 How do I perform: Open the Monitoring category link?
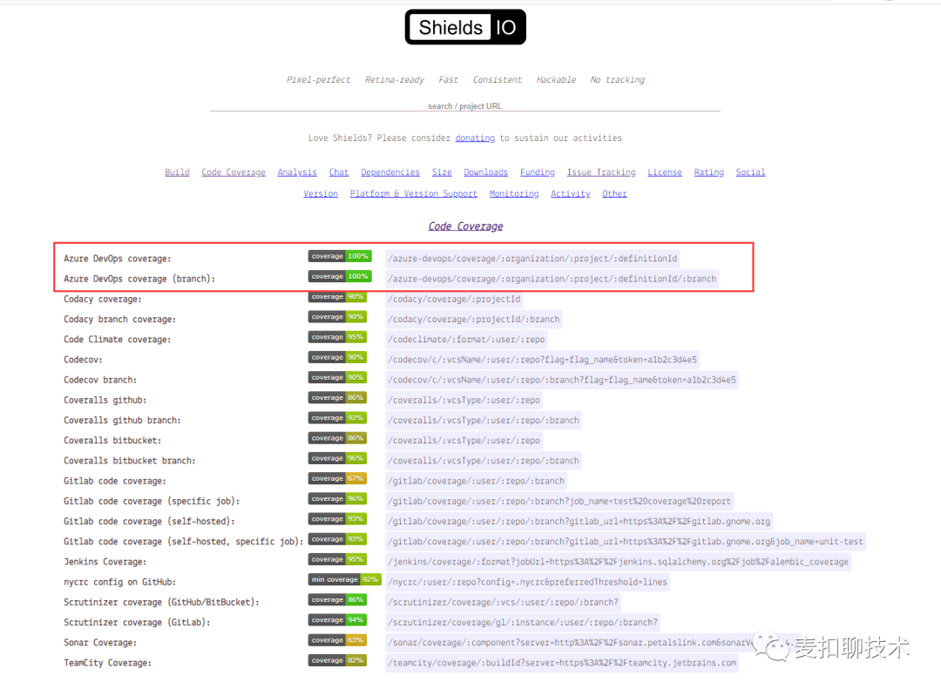[x=514, y=194]
